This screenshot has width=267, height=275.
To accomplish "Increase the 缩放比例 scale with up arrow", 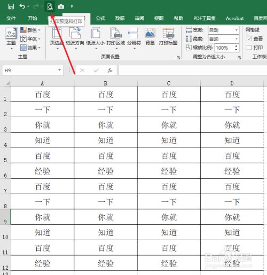I will click(x=236, y=46).
